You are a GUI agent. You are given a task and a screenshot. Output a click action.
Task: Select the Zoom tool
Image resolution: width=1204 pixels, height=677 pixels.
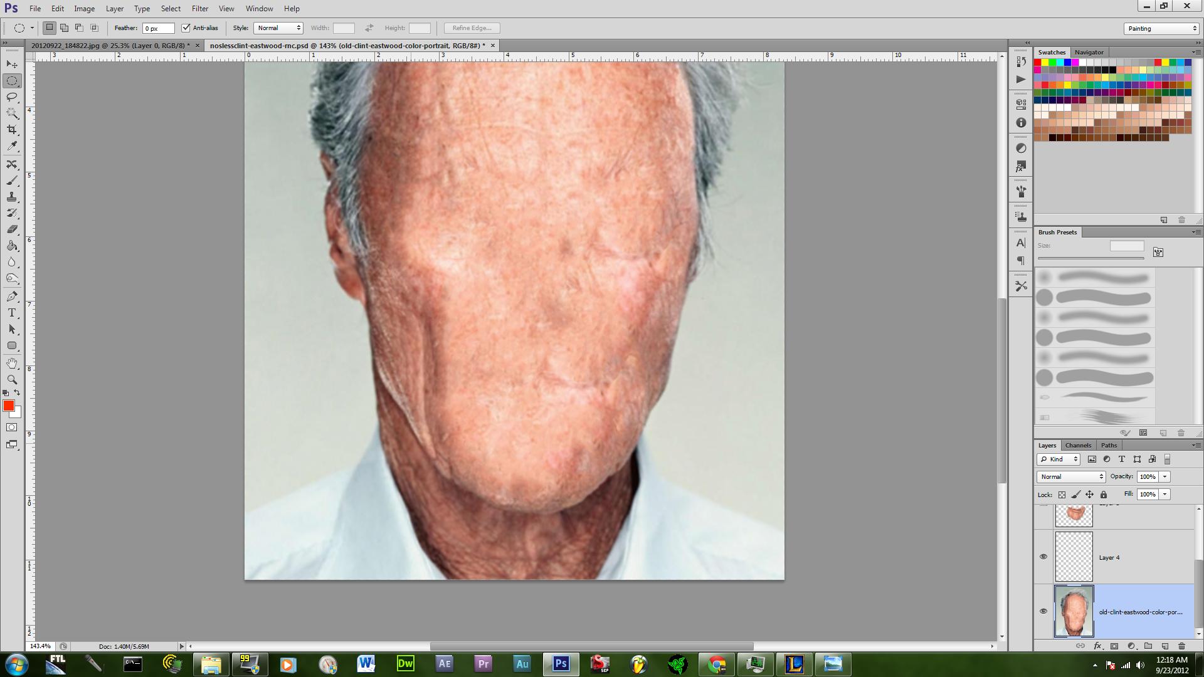click(12, 380)
